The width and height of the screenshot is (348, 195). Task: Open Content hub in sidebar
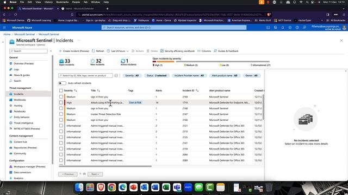(20, 142)
